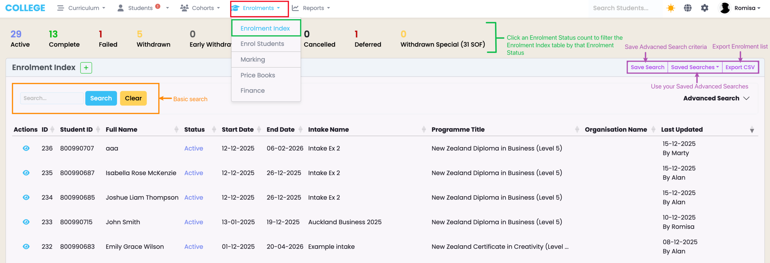Click the Export CSV button

point(740,67)
